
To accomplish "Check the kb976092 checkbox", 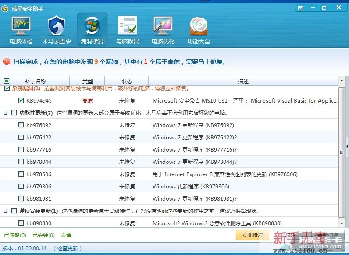I will point(21,125).
